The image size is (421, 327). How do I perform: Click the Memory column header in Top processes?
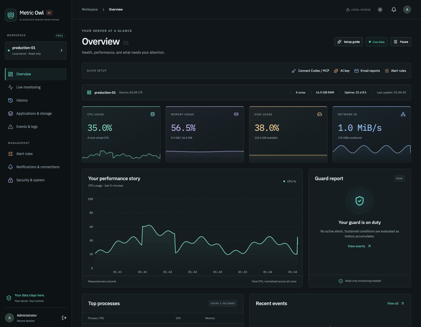tap(210, 318)
